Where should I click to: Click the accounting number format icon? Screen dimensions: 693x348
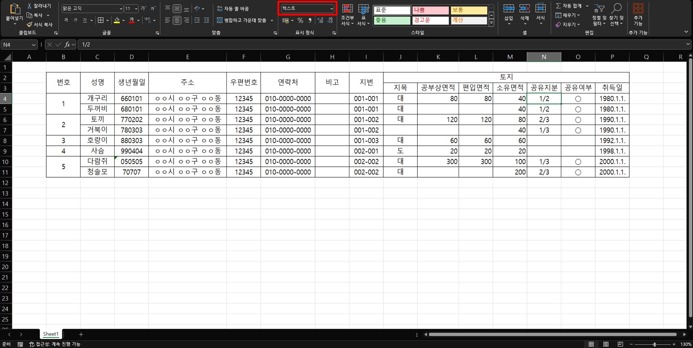coord(286,21)
